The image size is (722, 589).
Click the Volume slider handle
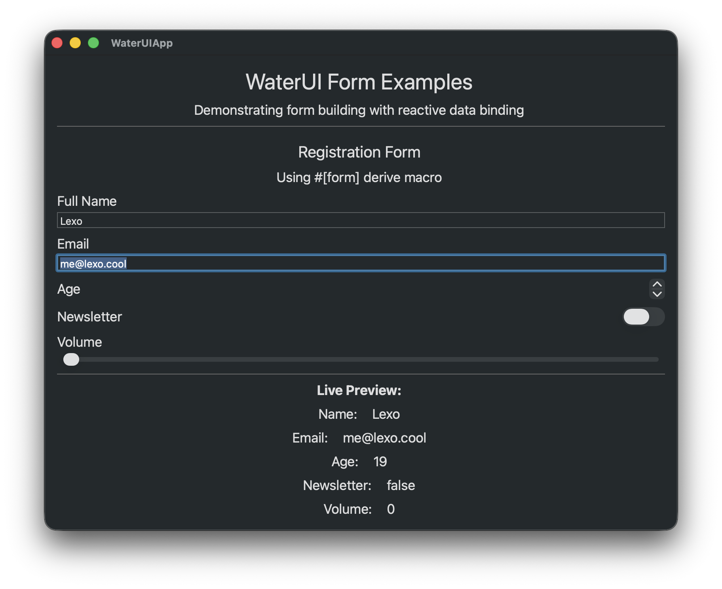pos(71,359)
